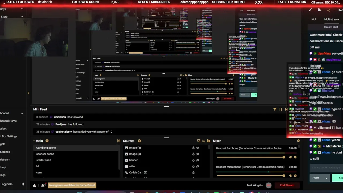Screen dimensions: 343x193
Task: Select the Image (3) source row
Action: (166, 154)
